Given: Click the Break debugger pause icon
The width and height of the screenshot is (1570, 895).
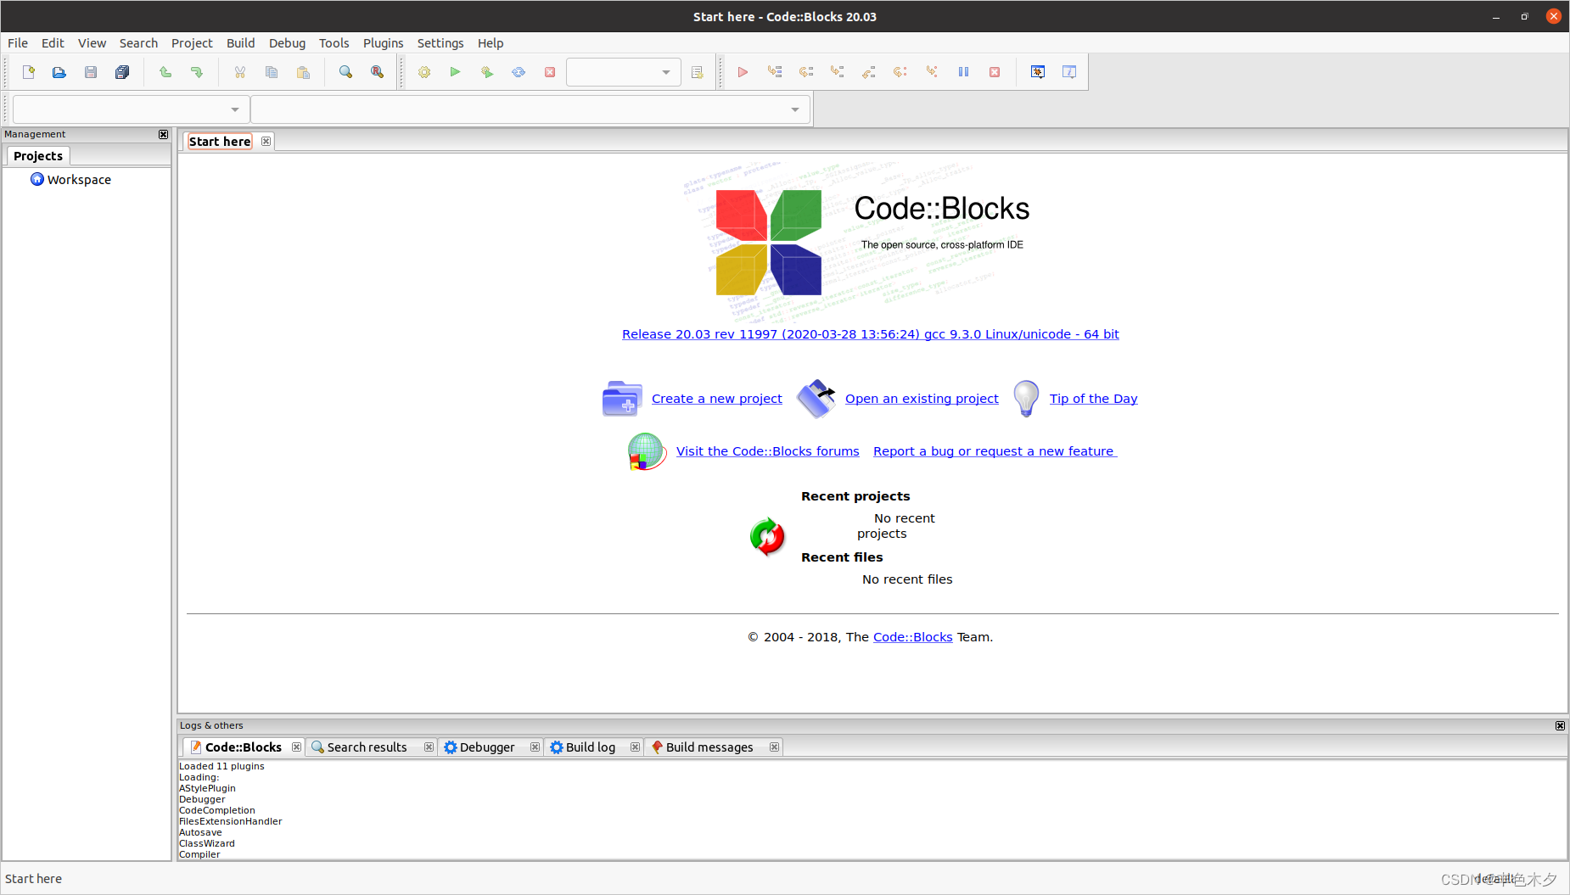Looking at the screenshot, I should point(963,72).
